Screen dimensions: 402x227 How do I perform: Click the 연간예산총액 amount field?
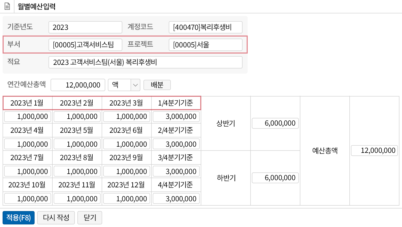[x=77, y=85]
